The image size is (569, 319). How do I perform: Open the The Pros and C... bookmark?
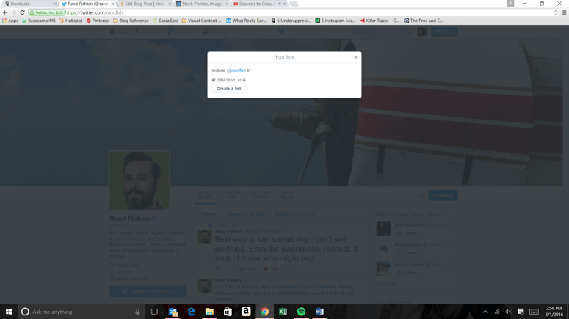[424, 21]
